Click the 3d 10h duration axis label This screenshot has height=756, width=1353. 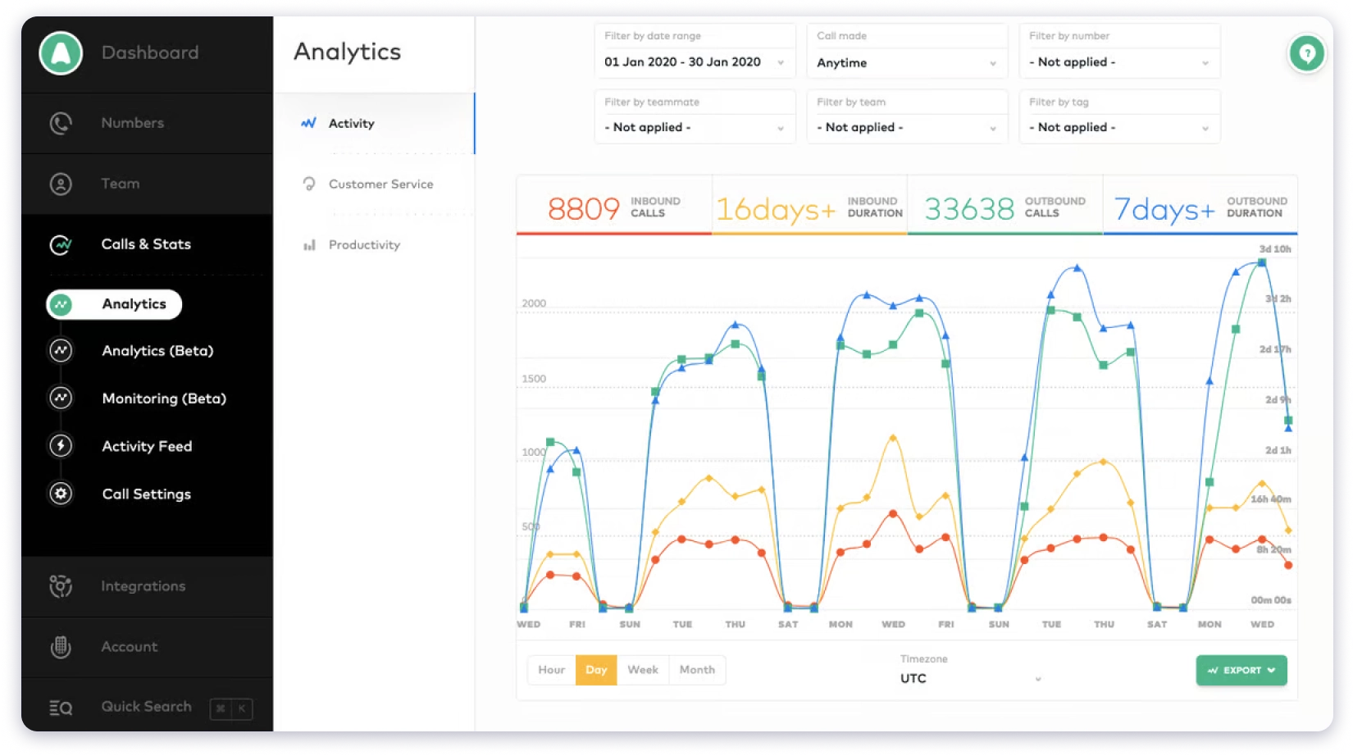[x=1275, y=248]
